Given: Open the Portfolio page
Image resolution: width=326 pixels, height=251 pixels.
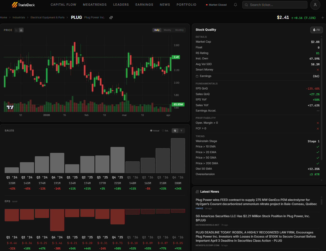Looking at the screenshot, I should click(x=186, y=5).
